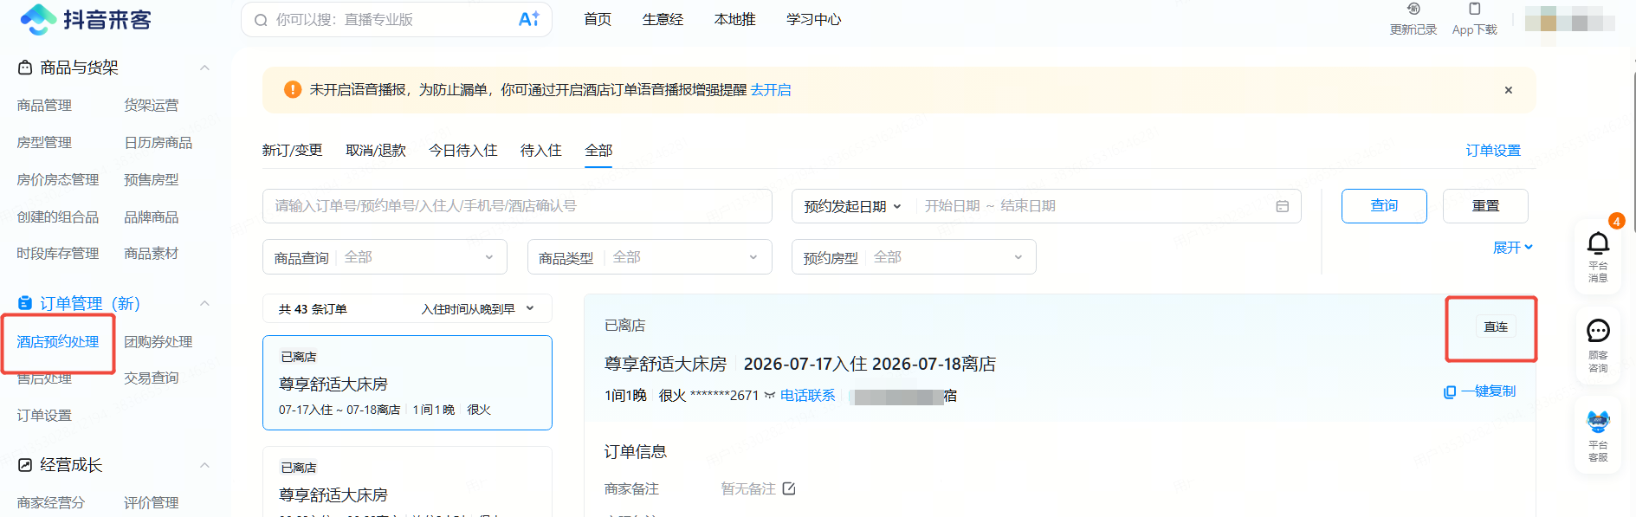Image resolution: width=1636 pixels, height=517 pixels.
Task: Open 学习中心 in top navigation
Action: point(814,19)
